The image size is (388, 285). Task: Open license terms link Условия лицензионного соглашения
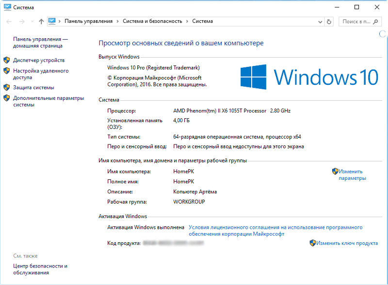(275, 231)
